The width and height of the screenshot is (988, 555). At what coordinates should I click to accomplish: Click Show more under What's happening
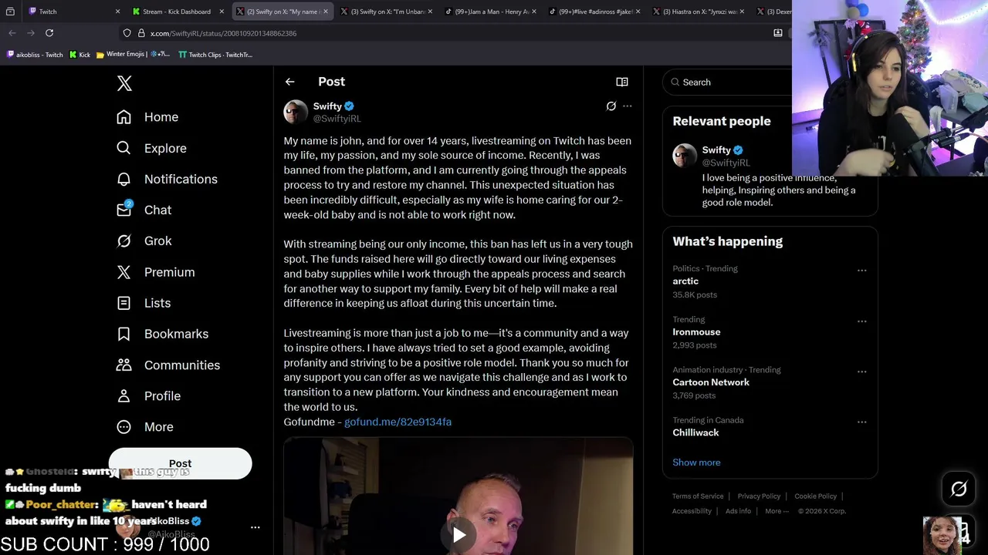696,462
